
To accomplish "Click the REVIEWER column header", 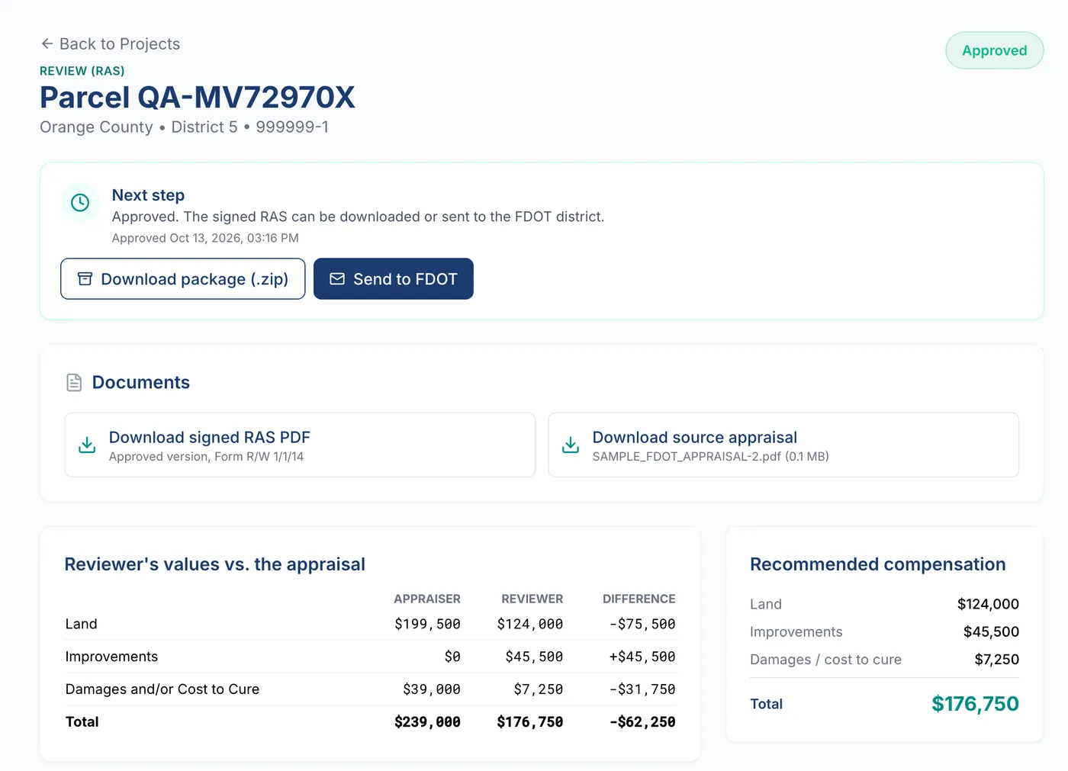I will coord(532,599).
